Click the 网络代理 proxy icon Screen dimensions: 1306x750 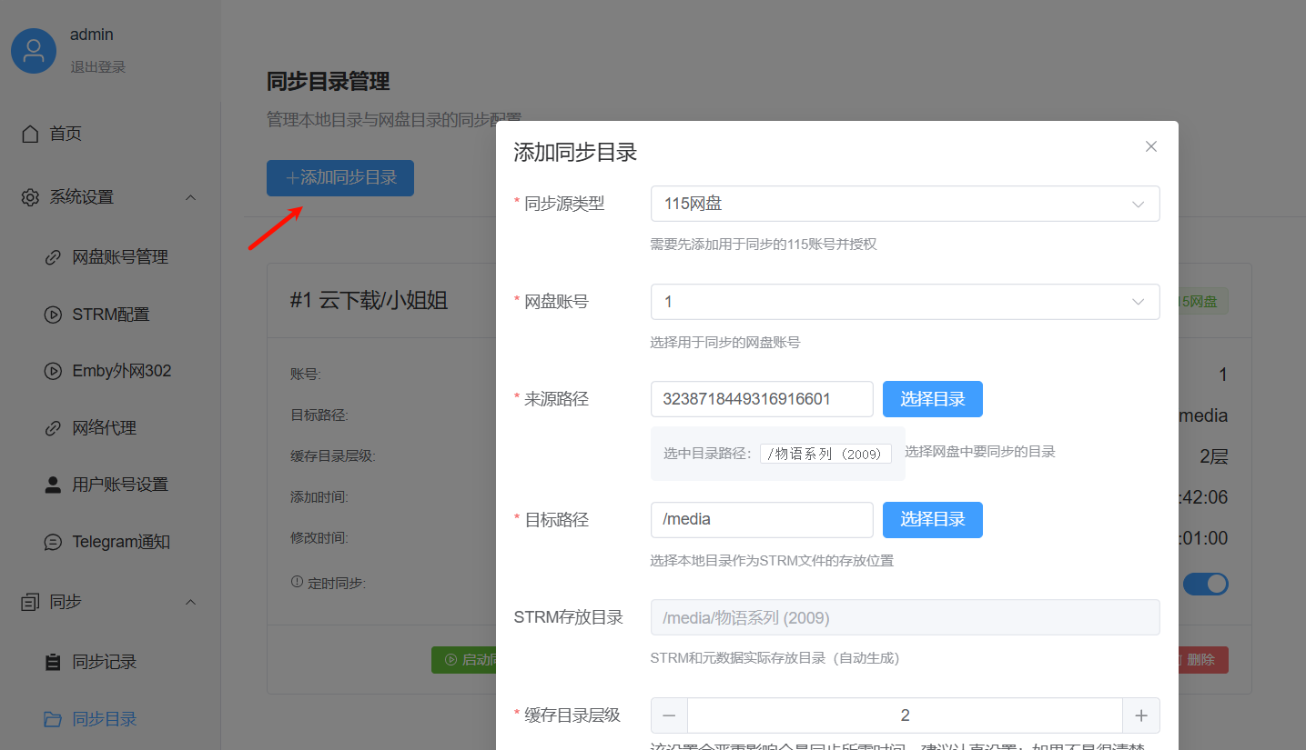click(x=55, y=426)
